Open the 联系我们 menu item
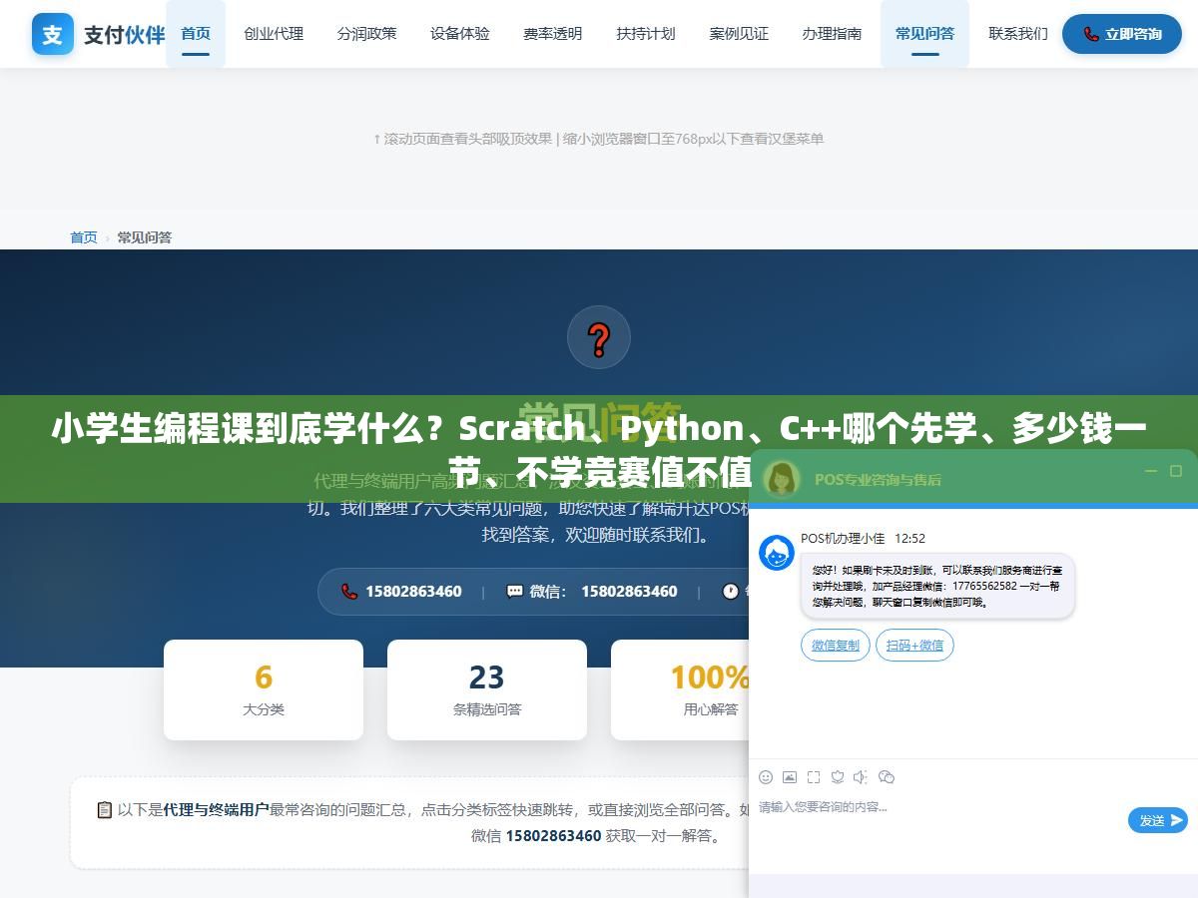The width and height of the screenshot is (1198, 898). 1018,34
